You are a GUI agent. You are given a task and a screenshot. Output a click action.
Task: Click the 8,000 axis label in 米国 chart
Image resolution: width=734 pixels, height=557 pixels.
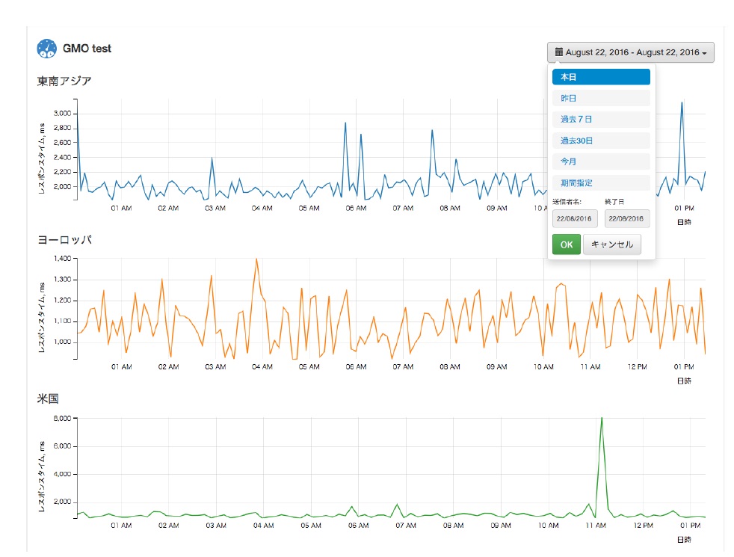62,419
